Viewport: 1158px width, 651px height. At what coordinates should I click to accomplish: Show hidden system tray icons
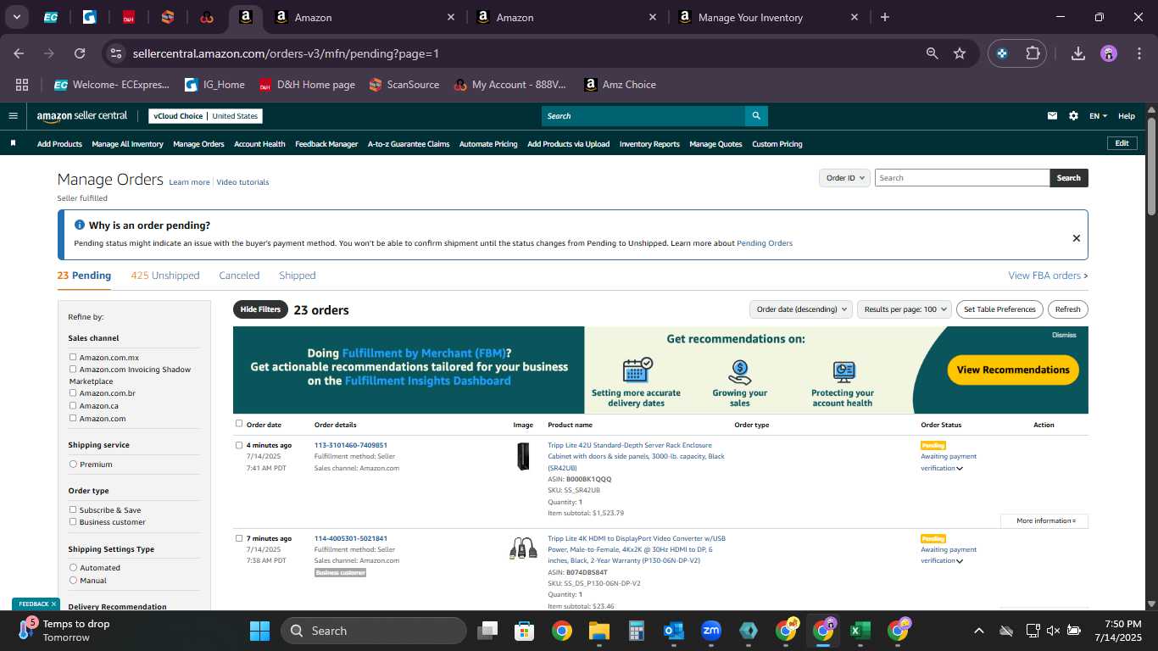coord(978,631)
